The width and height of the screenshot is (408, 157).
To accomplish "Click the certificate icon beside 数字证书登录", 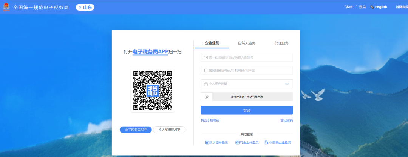I will click(x=207, y=142).
